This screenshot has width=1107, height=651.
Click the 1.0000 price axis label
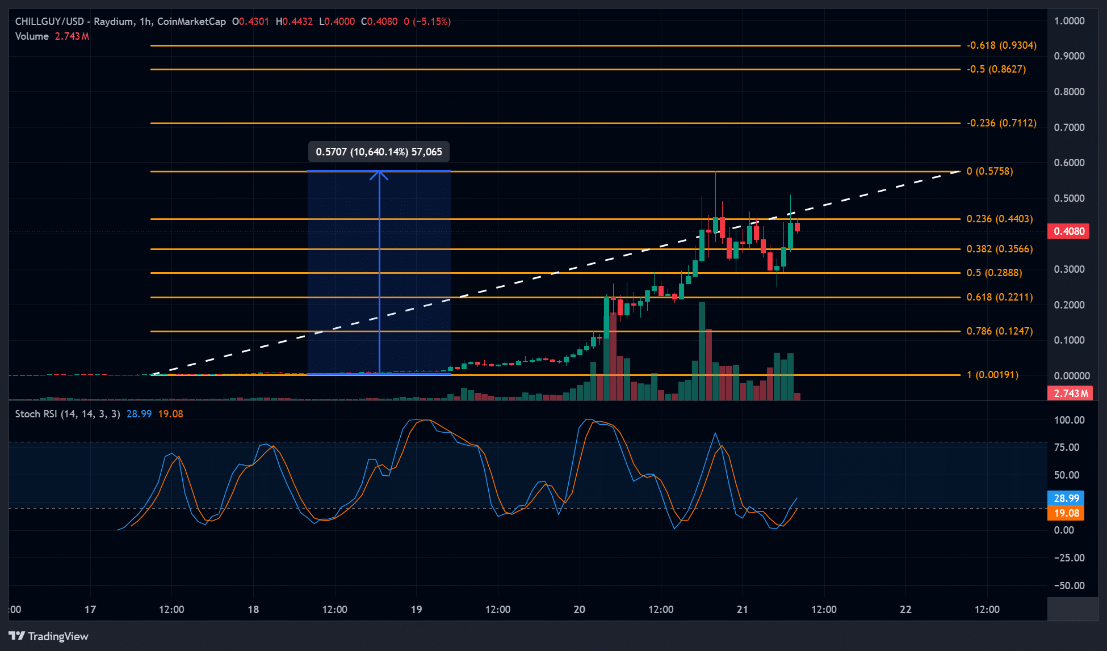pyautogui.click(x=1070, y=21)
